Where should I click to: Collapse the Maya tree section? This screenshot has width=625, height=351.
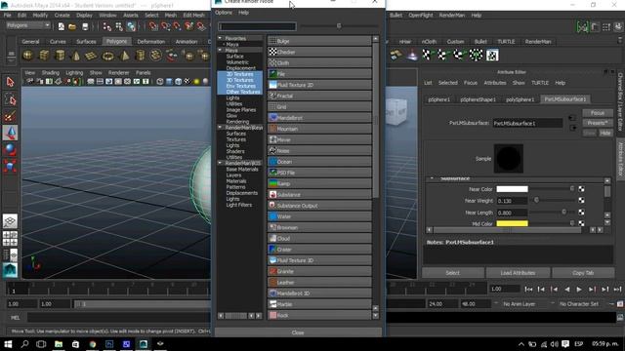click(x=220, y=50)
